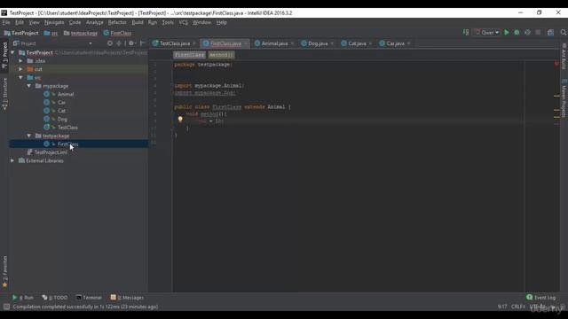The width and height of the screenshot is (568, 319).
Task: Click the error indicator atop editor gutter
Action: tap(556, 64)
